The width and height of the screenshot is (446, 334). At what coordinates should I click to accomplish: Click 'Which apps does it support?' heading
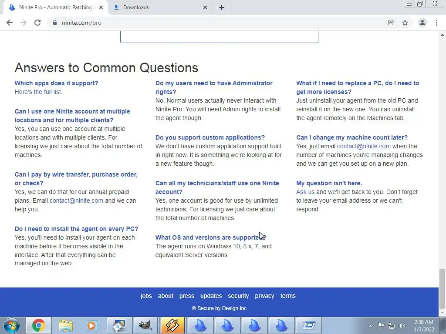(x=56, y=83)
